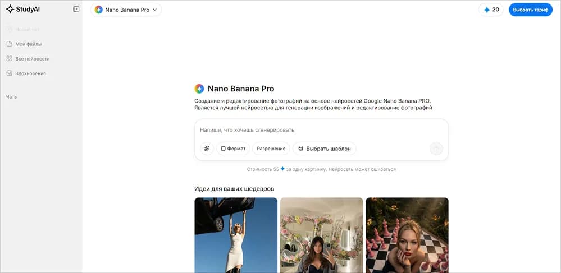
Task: Click the Выбрать тариф button
Action: point(530,10)
